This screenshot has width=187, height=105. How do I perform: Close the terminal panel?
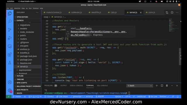click(177, 85)
